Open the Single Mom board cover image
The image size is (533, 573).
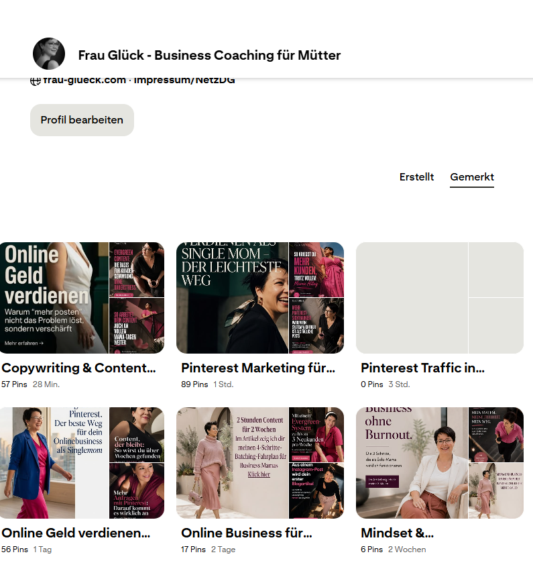232,298
